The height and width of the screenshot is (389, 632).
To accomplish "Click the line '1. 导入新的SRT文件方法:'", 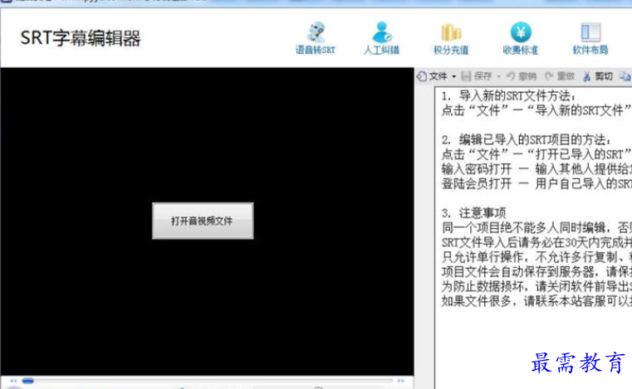I will pos(508,96).
